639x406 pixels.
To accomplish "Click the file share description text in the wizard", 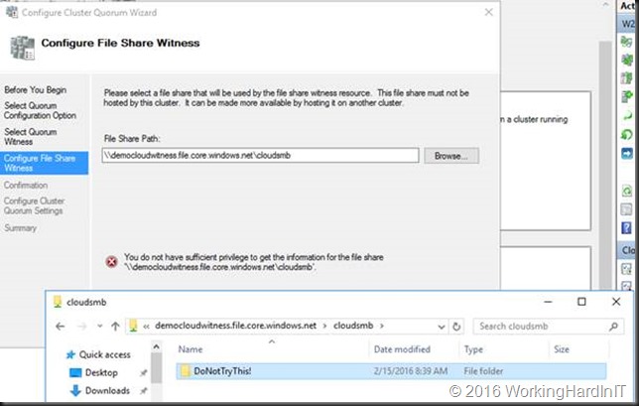I will 286,98.
